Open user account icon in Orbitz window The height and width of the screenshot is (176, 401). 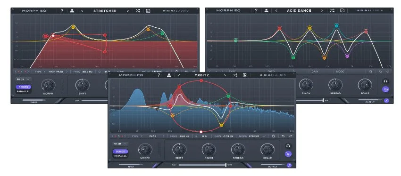point(169,75)
